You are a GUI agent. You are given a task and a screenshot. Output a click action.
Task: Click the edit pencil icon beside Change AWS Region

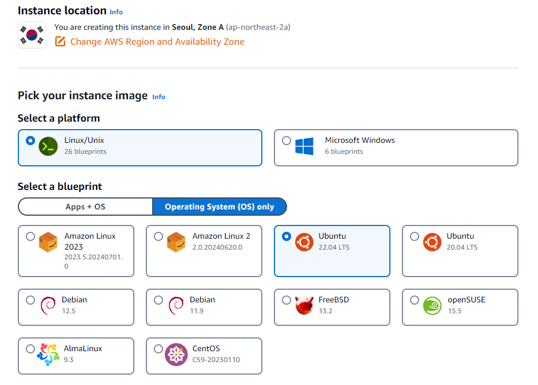click(60, 41)
